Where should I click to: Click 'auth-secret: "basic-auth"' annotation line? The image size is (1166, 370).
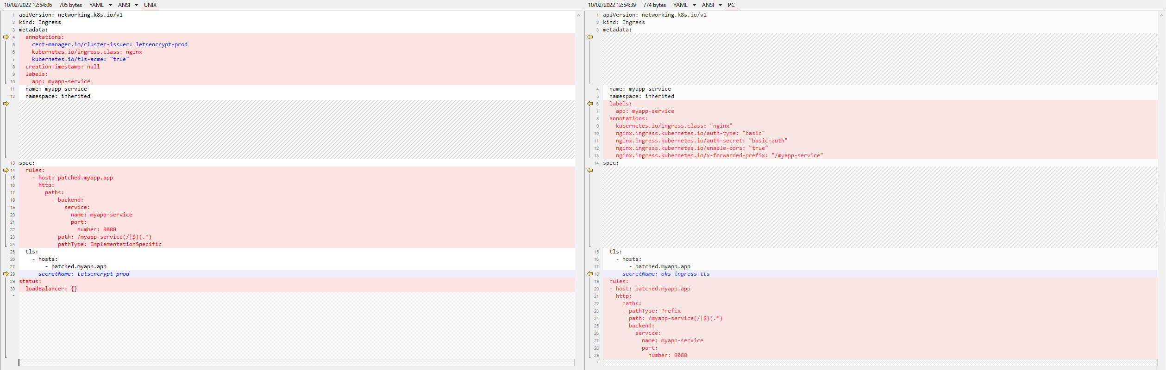point(702,141)
